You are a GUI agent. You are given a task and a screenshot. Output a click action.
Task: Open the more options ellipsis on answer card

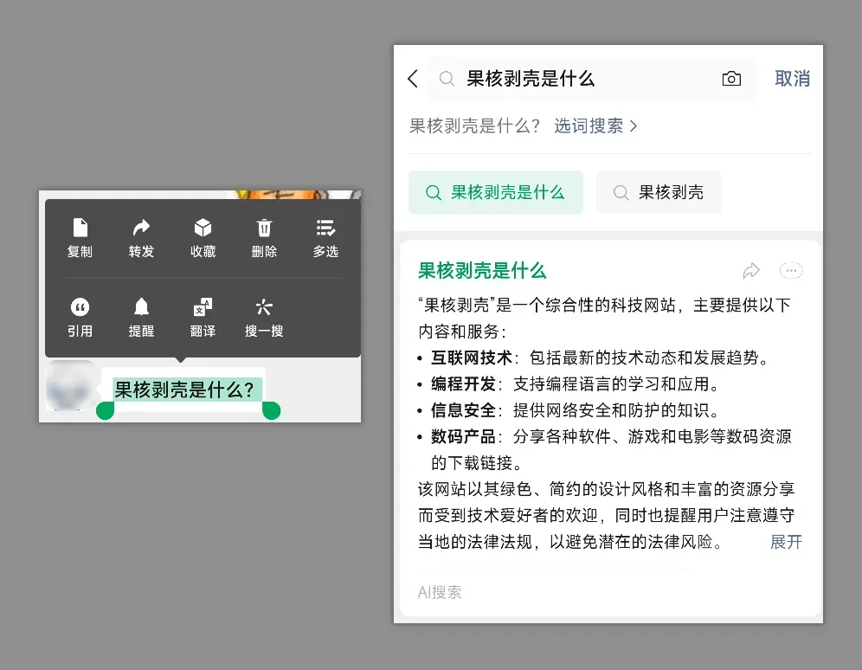coord(791,270)
